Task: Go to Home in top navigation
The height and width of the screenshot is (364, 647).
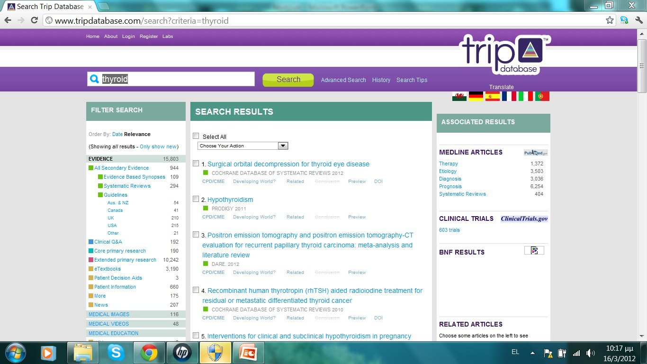Action: point(93,36)
